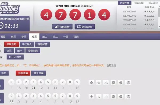Pick number 3 in the second row
Image resolution: width=160 pixels, height=105 pixels.
coord(33,96)
